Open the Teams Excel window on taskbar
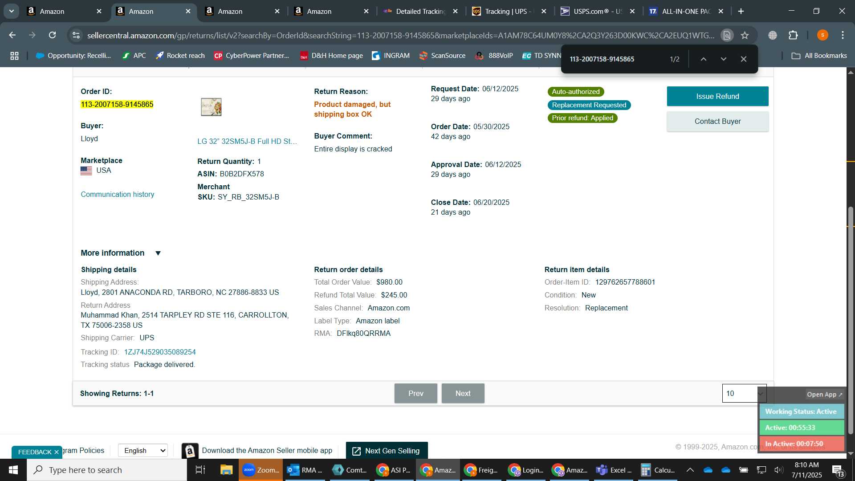Image resolution: width=855 pixels, height=481 pixels. coord(614,470)
